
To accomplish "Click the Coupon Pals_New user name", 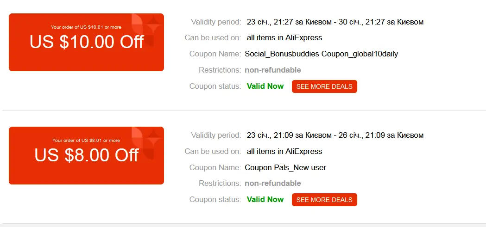I will point(285,168).
